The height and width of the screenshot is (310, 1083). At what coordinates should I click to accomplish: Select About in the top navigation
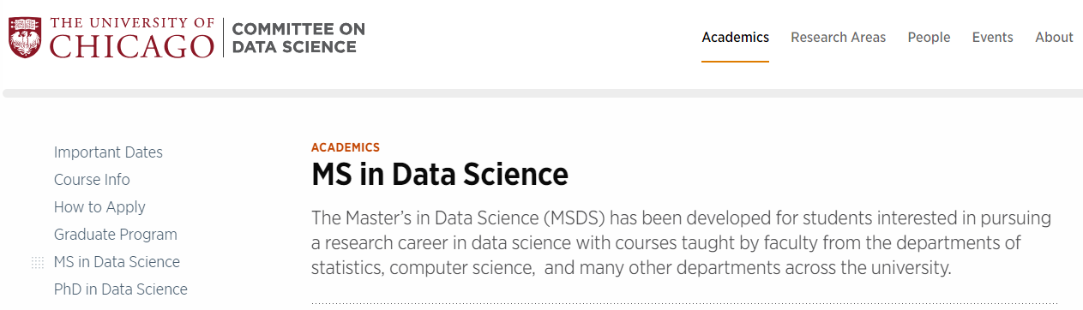tap(1054, 38)
